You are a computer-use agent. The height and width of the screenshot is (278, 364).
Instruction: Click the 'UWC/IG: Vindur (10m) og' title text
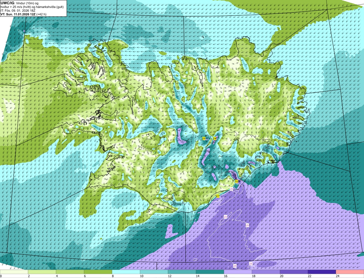point(20,3)
